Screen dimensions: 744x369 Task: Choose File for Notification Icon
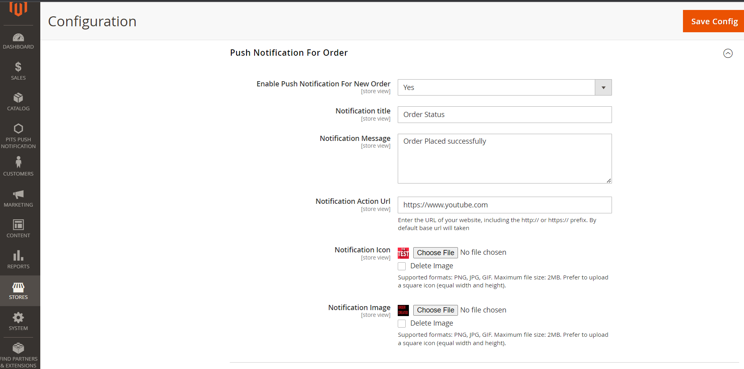(435, 253)
